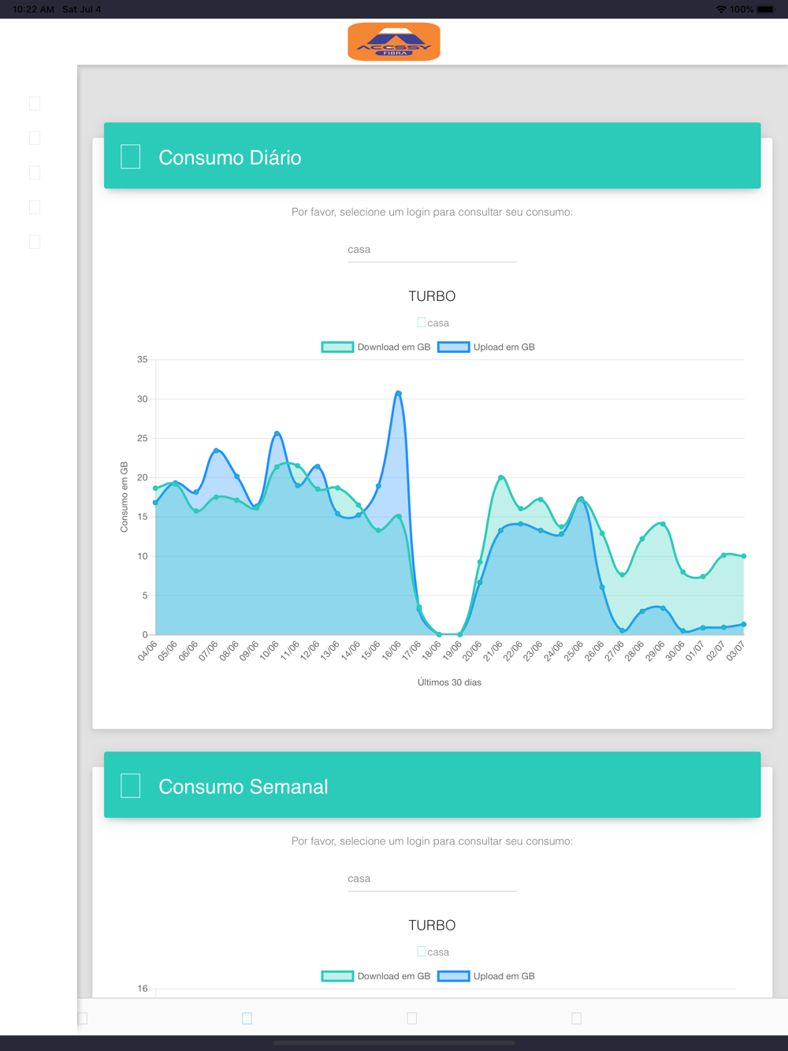Click the 35 value on y-axis

pyautogui.click(x=142, y=359)
